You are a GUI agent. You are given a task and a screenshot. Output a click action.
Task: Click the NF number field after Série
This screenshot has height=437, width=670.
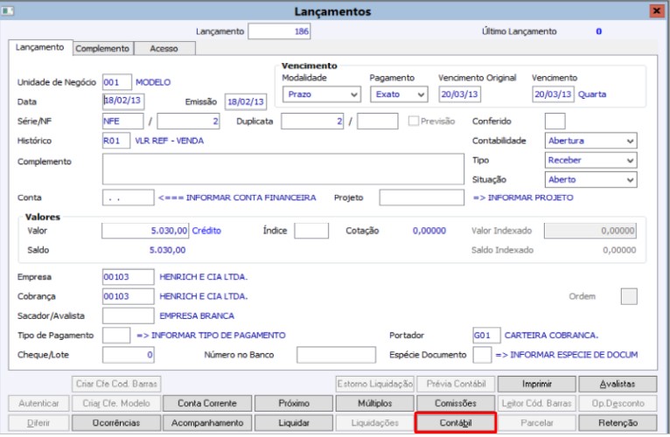[x=188, y=121]
